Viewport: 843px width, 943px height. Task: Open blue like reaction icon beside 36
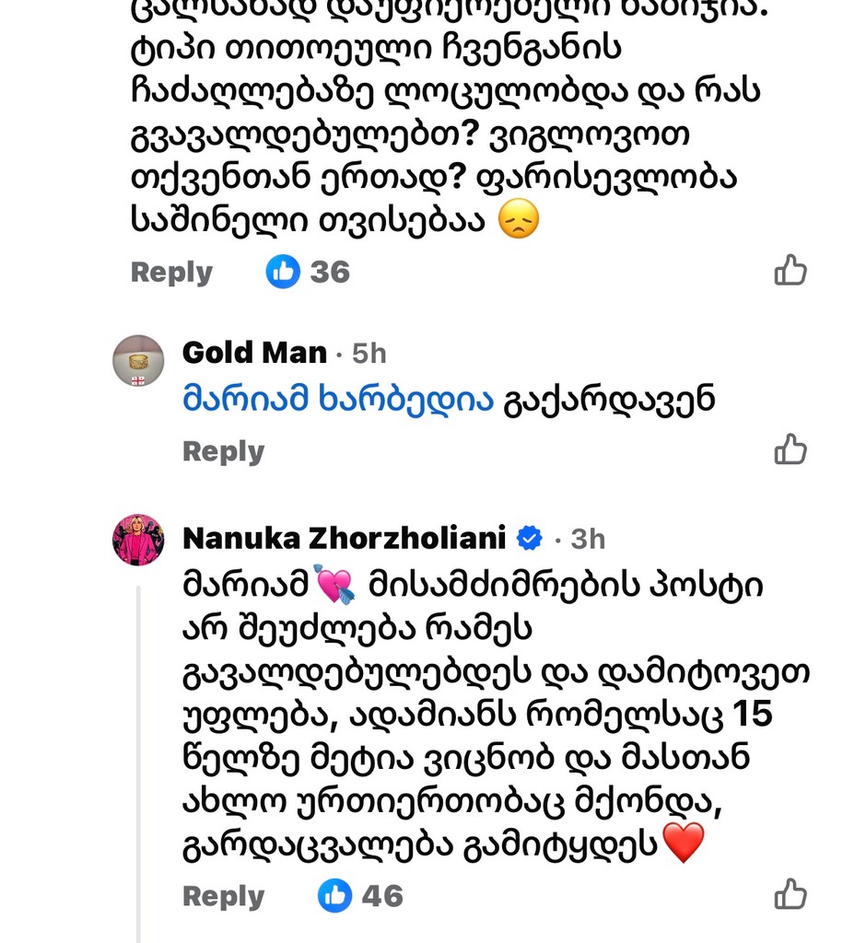(x=284, y=272)
